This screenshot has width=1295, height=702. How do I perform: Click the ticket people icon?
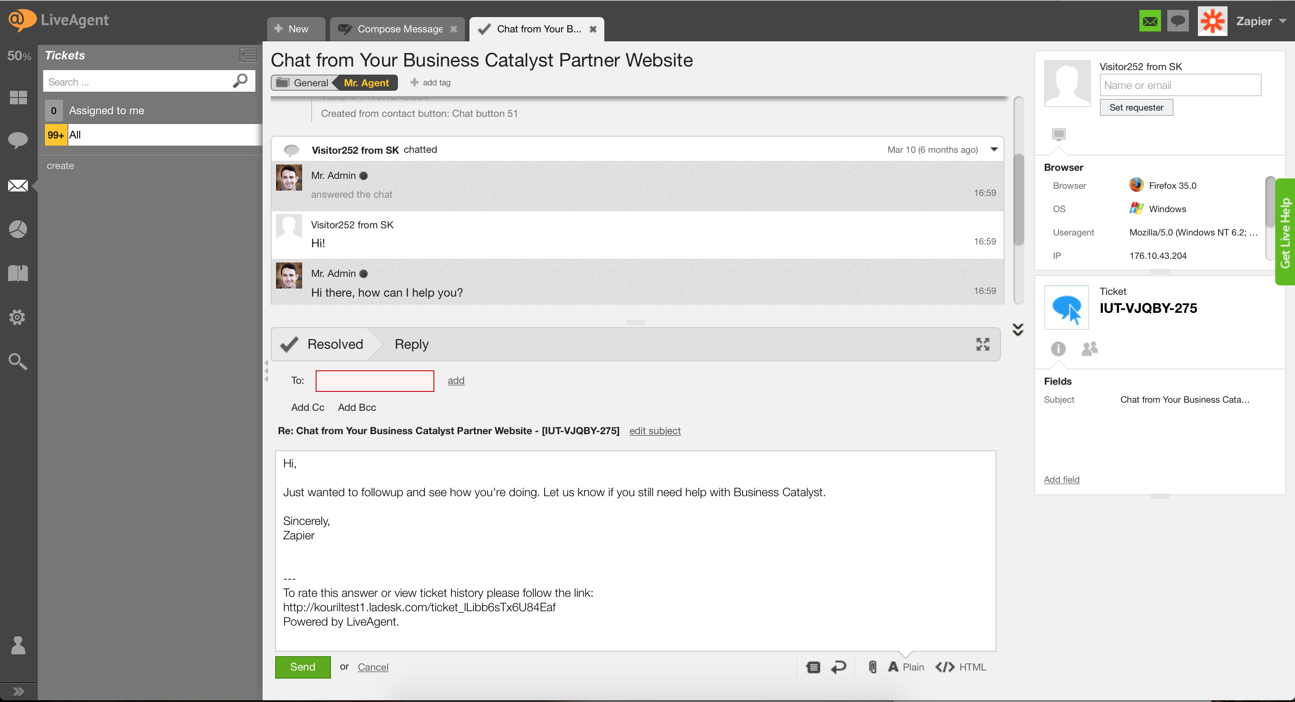[x=1090, y=348]
